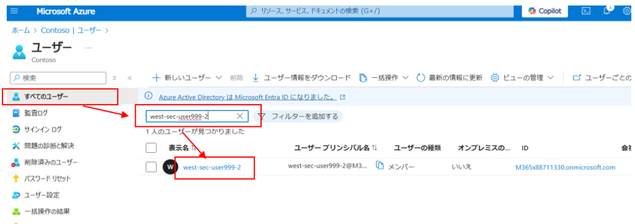Click the info icon in the banner
The width and height of the screenshot is (635, 224).
(149, 97)
